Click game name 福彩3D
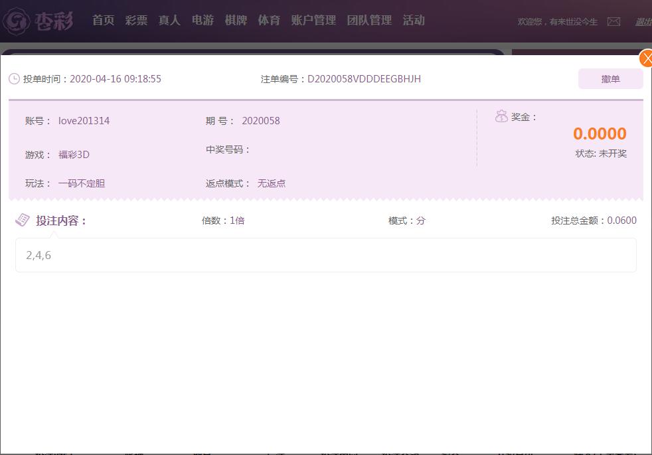The image size is (652, 455). click(x=74, y=155)
